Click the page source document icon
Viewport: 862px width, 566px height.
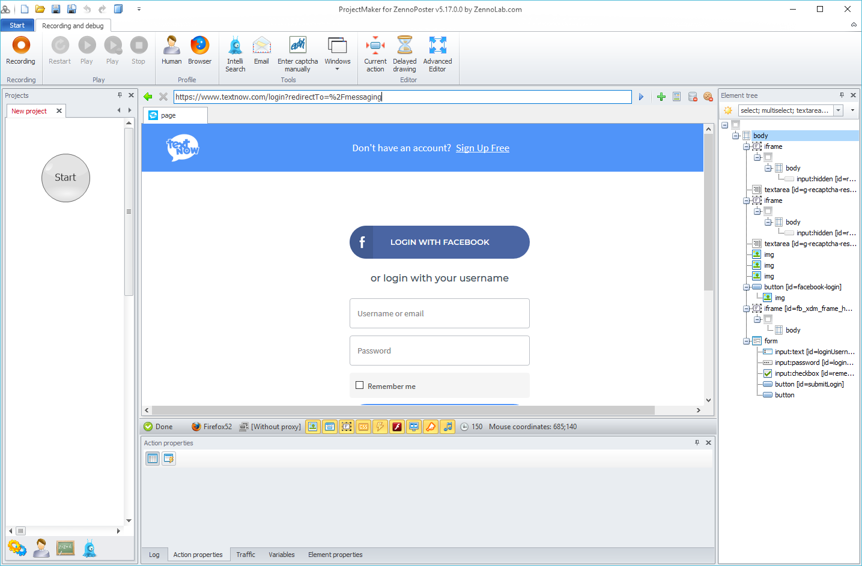(677, 97)
